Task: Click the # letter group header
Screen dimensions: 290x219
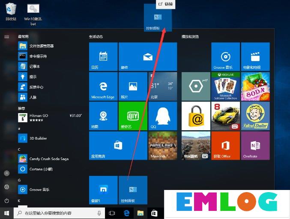Action: tap(19, 129)
